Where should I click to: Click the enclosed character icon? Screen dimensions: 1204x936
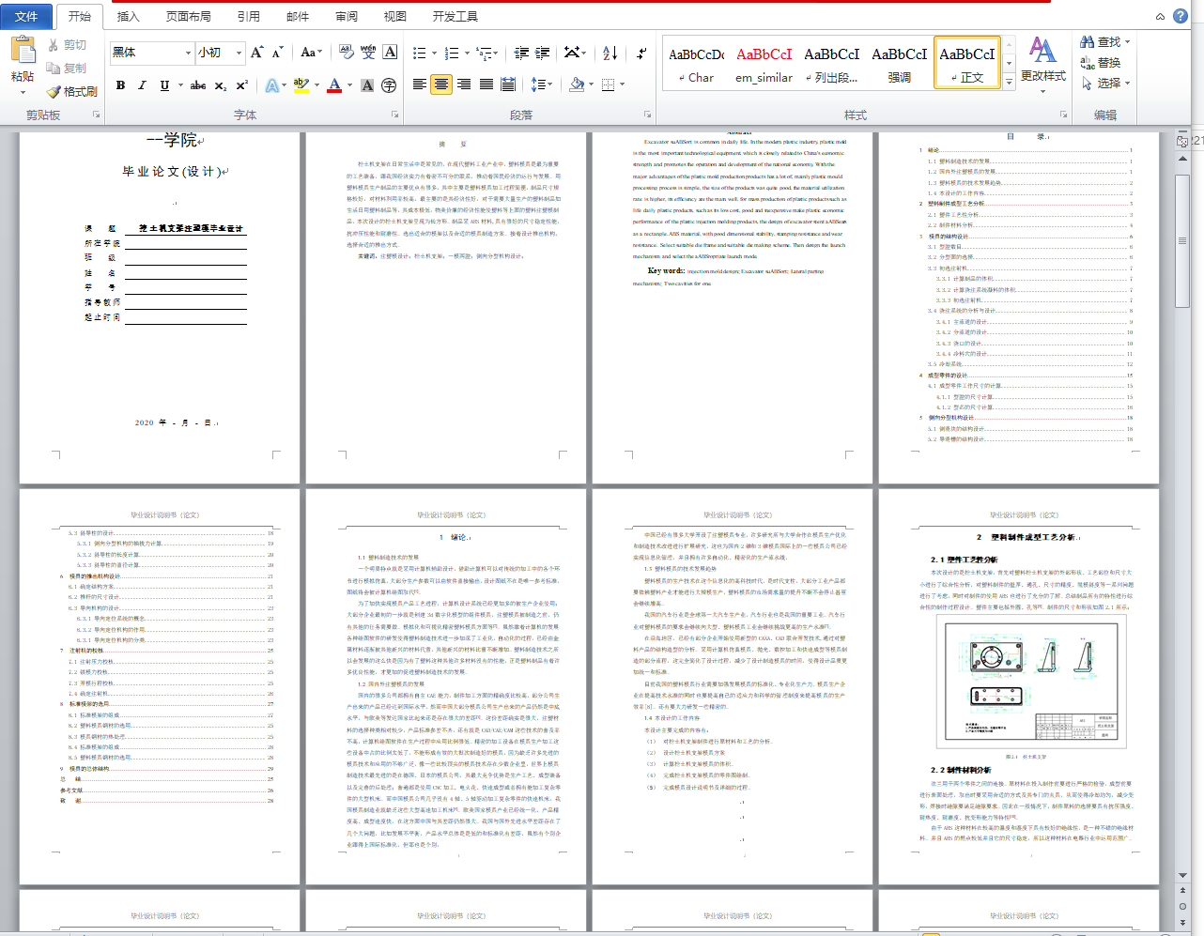pos(389,85)
